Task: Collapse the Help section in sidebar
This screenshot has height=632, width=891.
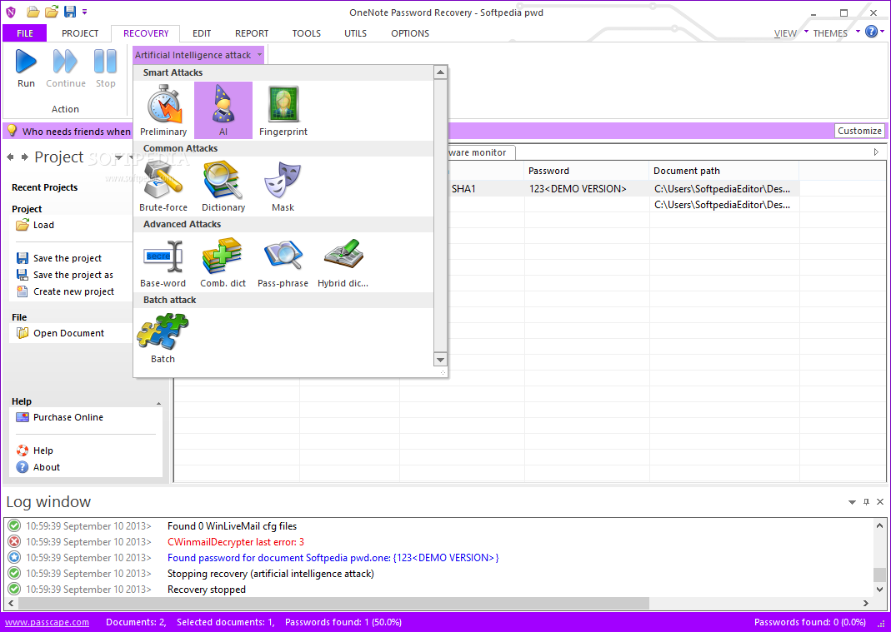Action: pos(158,403)
